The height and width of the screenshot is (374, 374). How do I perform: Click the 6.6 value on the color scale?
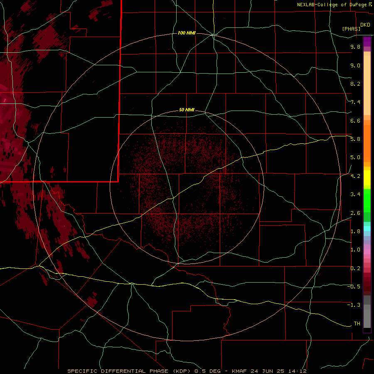(355, 121)
